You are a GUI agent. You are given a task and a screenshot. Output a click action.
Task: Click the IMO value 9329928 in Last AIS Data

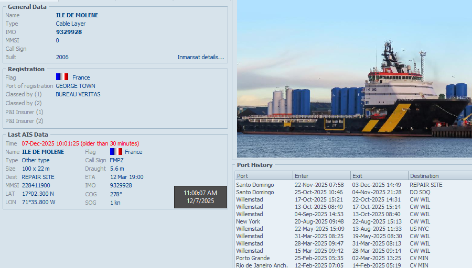pos(121,185)
